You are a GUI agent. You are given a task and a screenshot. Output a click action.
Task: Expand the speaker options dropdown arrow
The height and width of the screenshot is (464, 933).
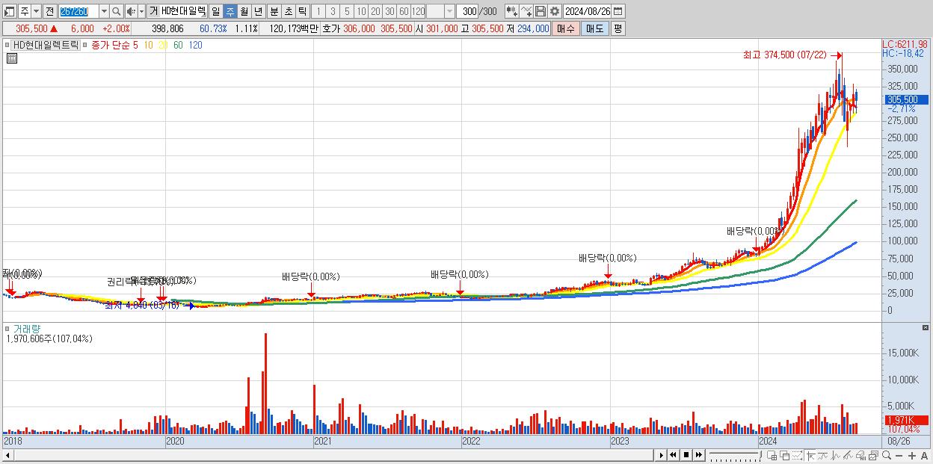click(141, 11)
